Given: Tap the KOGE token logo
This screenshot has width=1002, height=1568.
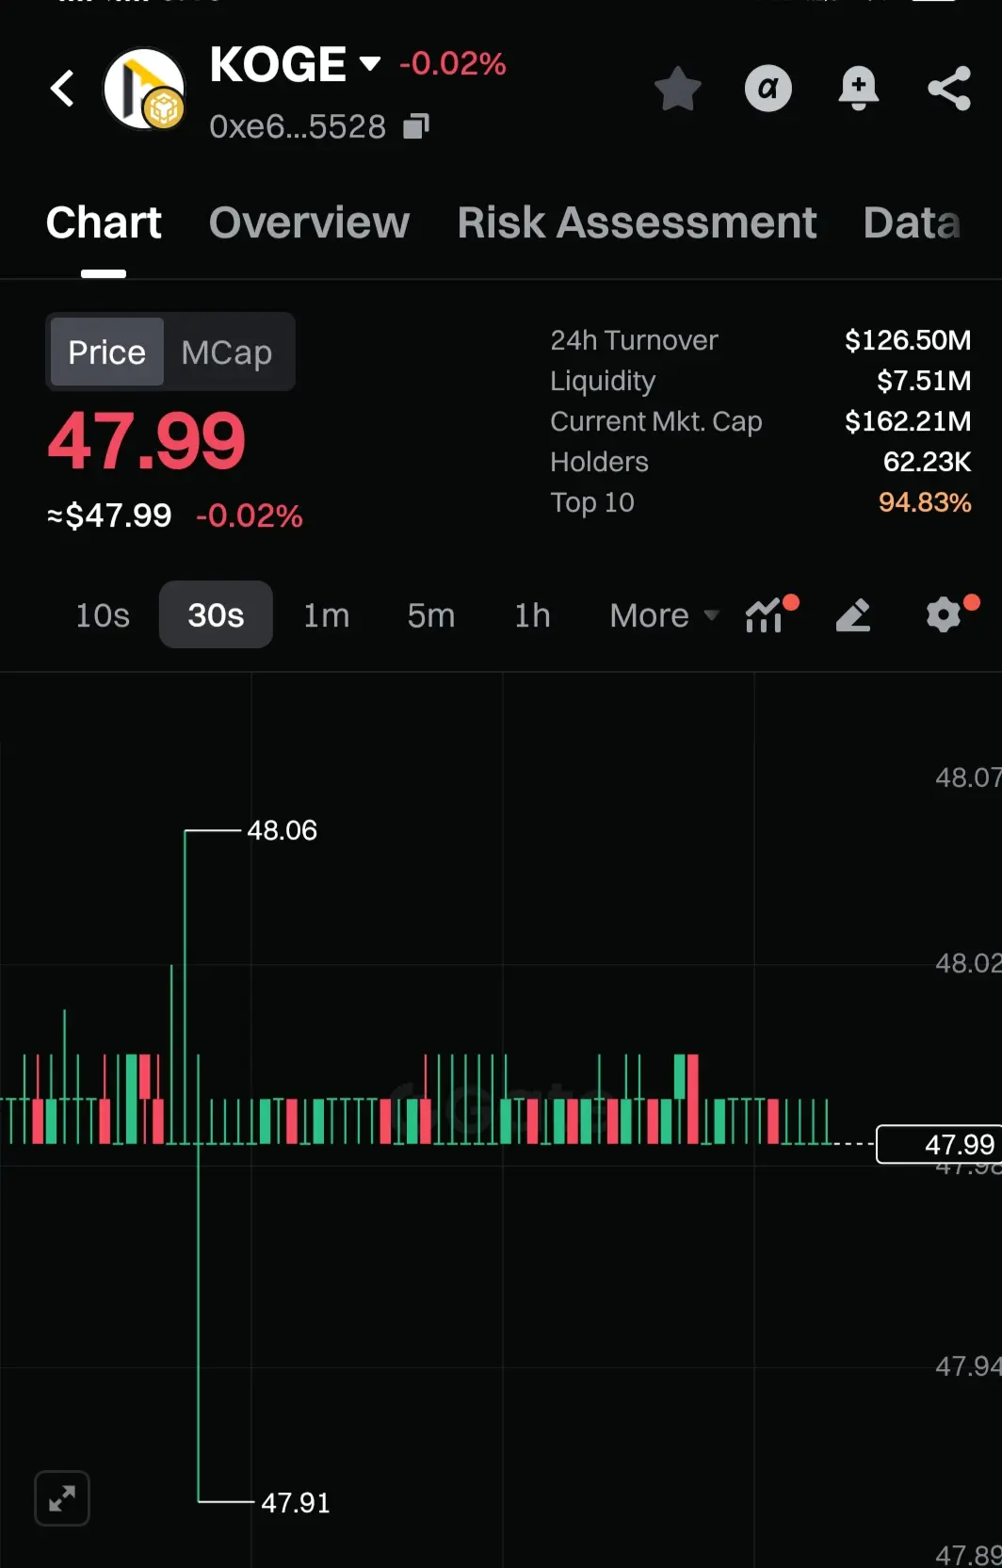Looking at the screenshot, I should click(144, 89).
